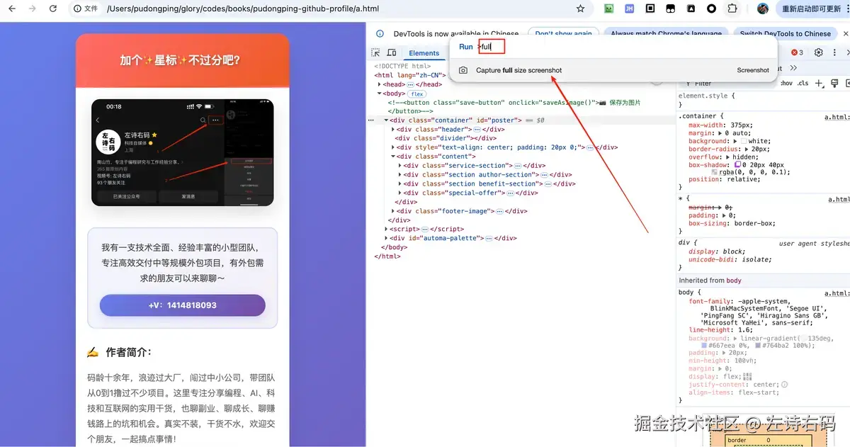
Task: Click the star bookmark icon in address bar
Action: (581, 9)
